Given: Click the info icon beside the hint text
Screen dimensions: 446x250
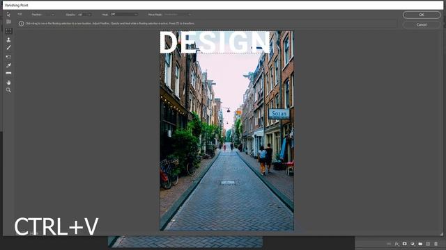Looking at the screenshot, I should coord(22,24).
